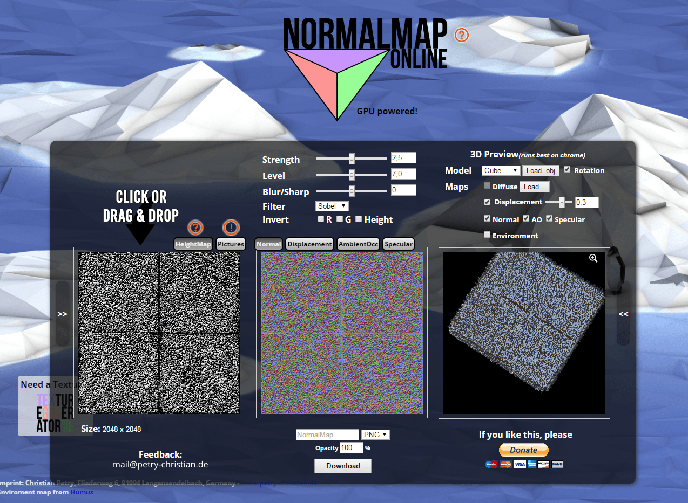Click magnifier zoom icon in 3D preview
Image resolution: width=688 pixels, height=503 pixels.
click(593, 259)
